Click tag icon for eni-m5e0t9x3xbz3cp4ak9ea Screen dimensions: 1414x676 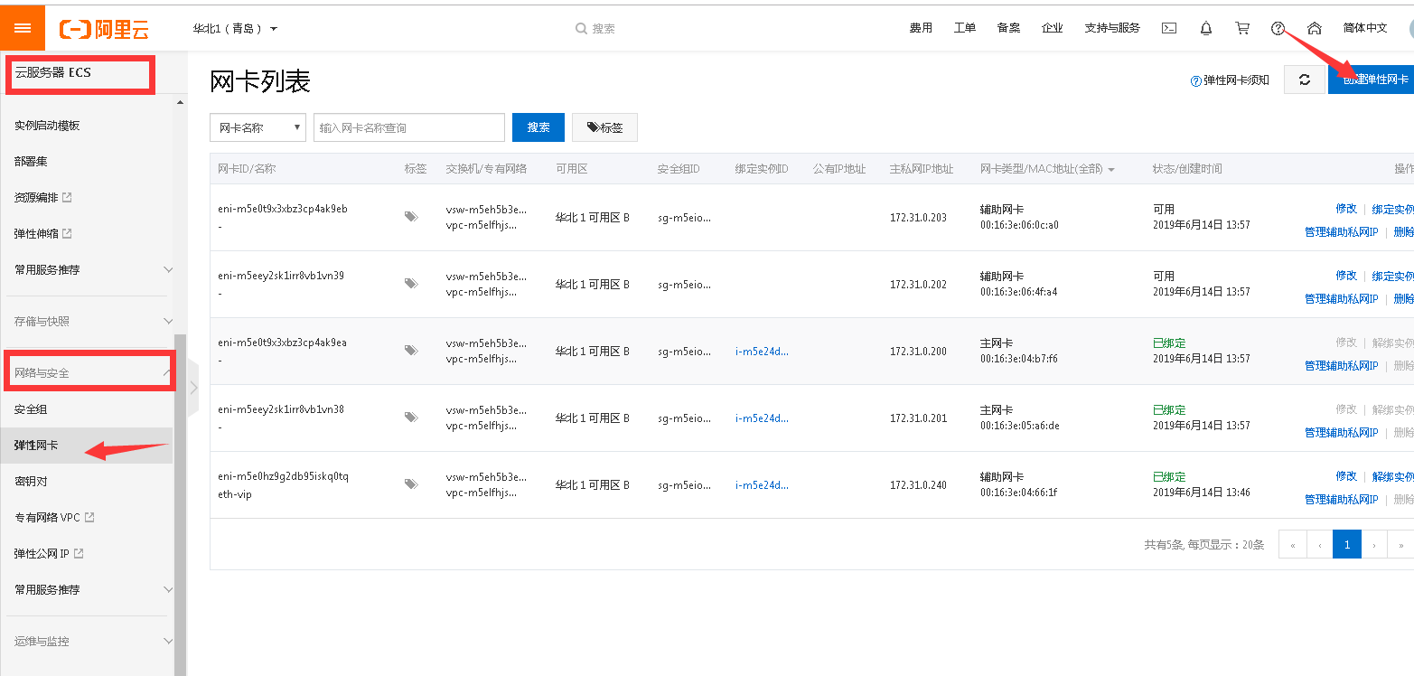tap(411, 351)
